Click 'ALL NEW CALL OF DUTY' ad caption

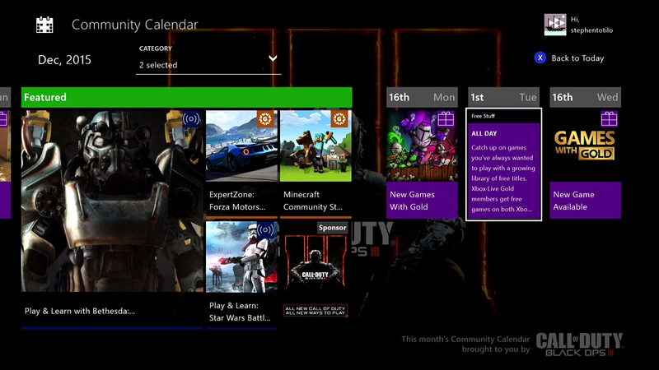point(315,311)
